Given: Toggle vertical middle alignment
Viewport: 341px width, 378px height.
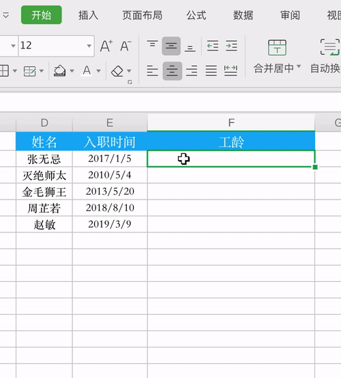Looking at the screenshot, I should [171, 46].
